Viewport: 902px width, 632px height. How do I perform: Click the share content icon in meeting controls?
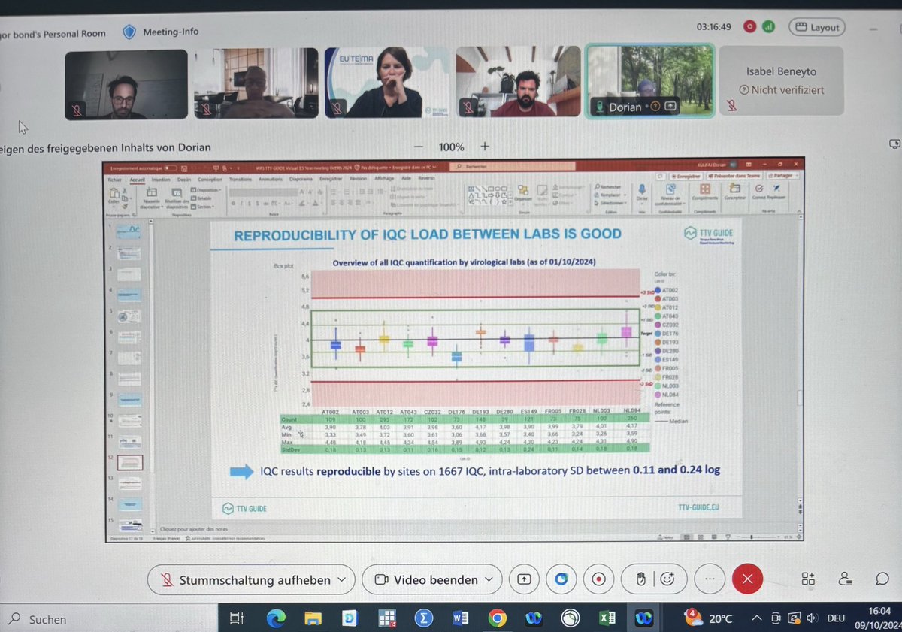coord(525,579)
